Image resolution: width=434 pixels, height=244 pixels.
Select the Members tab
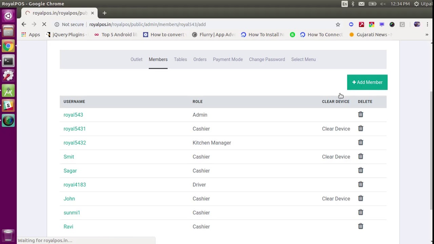pyautogui.click(x=158, y=59)
